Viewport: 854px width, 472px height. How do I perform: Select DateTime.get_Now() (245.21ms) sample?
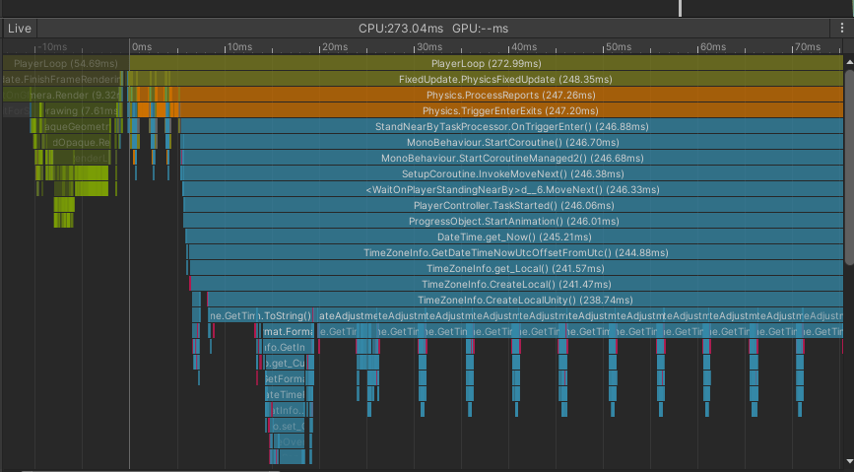515,237
